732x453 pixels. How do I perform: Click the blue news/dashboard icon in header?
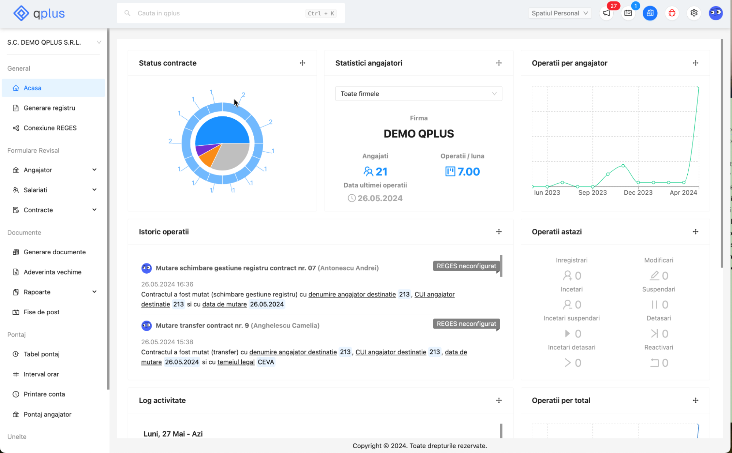pos(650,13)
